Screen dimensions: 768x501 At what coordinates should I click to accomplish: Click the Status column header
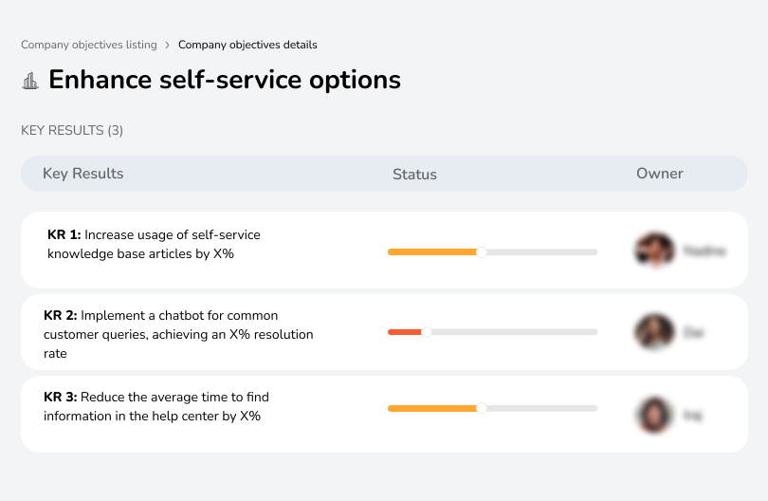point(414,174)
